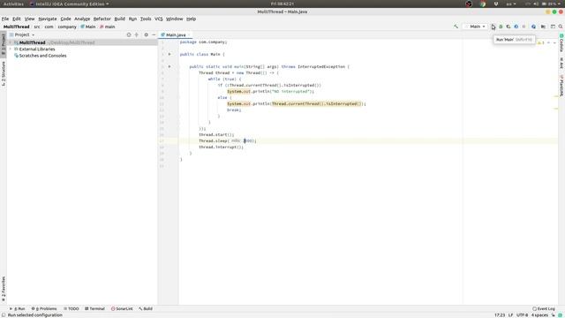Click run gutter arrow next to main method
565x318 pixels.
coord(169,67)
